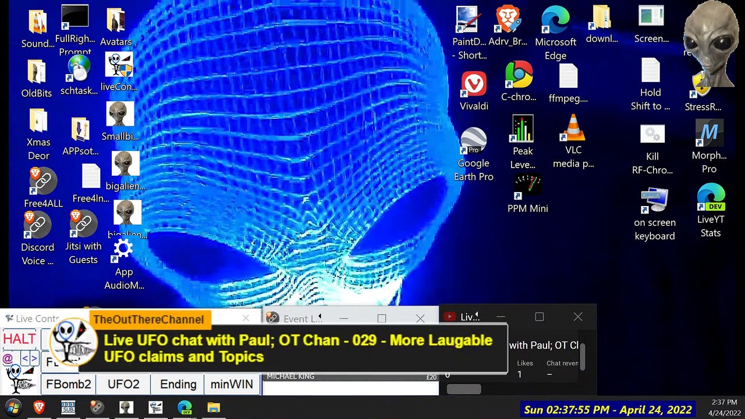Minimize the LiveYT Stats window
The width and height of the screenshot is (745, 419).
(501, 317)
